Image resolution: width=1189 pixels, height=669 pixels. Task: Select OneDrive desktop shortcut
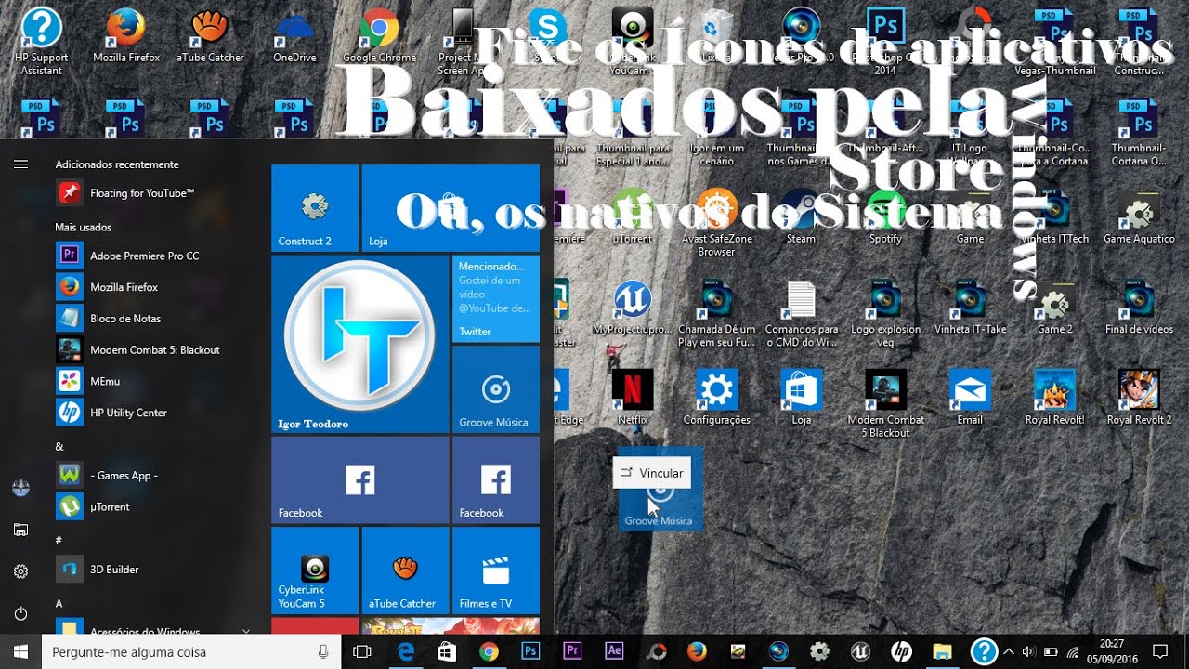[294, 37]
